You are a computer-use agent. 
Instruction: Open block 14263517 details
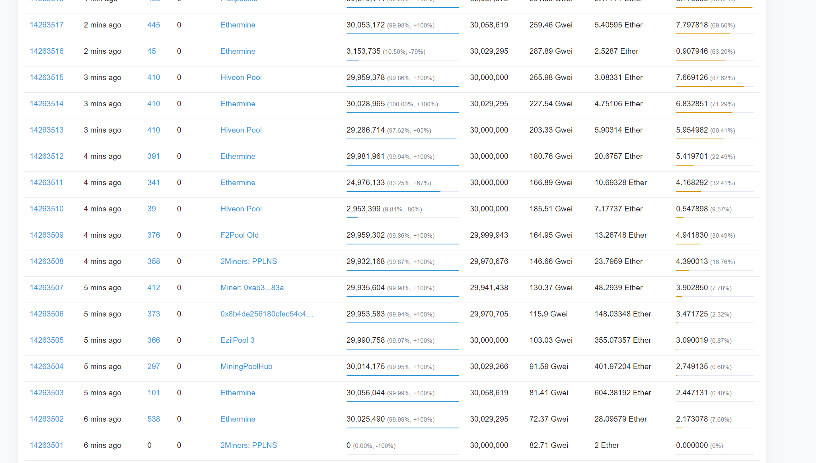pos(47,25)
